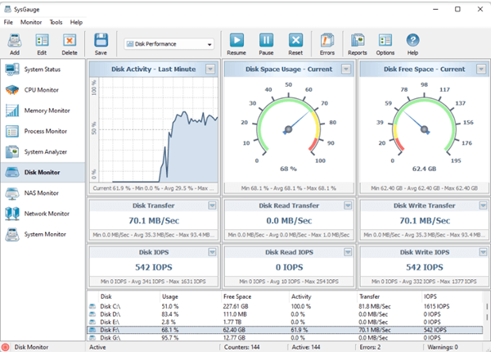
Task: Expand the Disk Space Usage panel dropdown
Action: coord(347,70)
